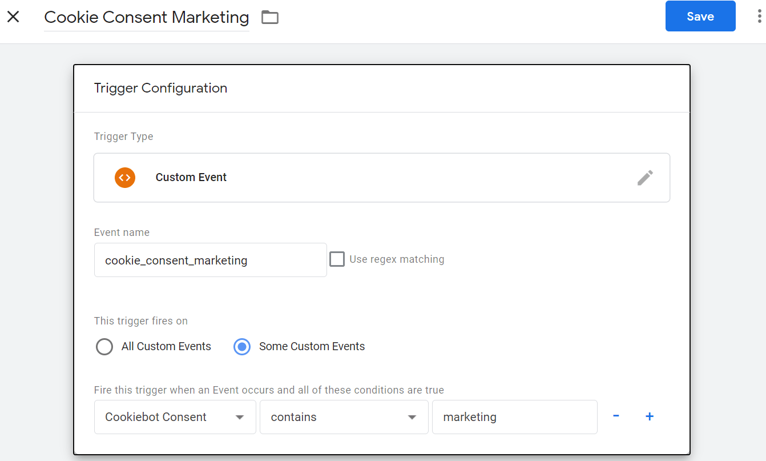
Task: Click the Save button
Action: pos(700,16)
